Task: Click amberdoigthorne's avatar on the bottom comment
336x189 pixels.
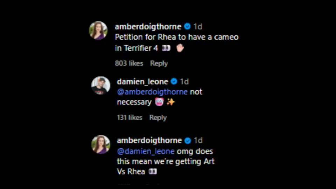Action: pos(100,144)
